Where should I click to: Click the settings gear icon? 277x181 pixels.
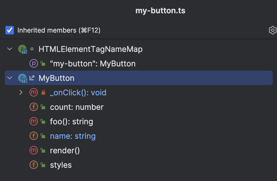[272, 30]
